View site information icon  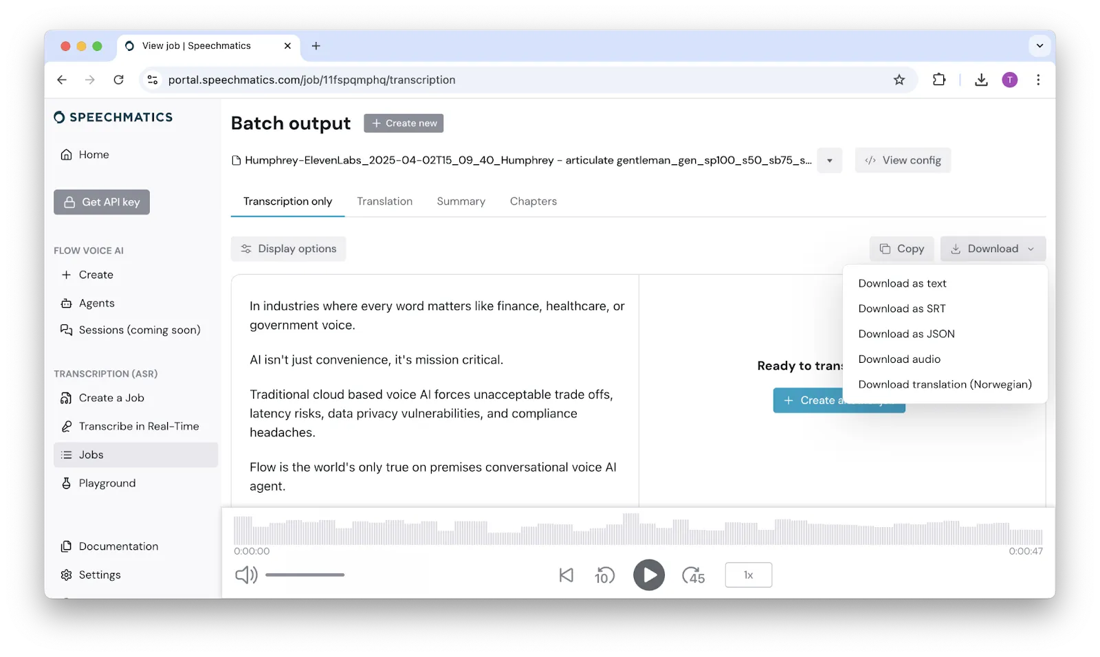pos(153,80)
